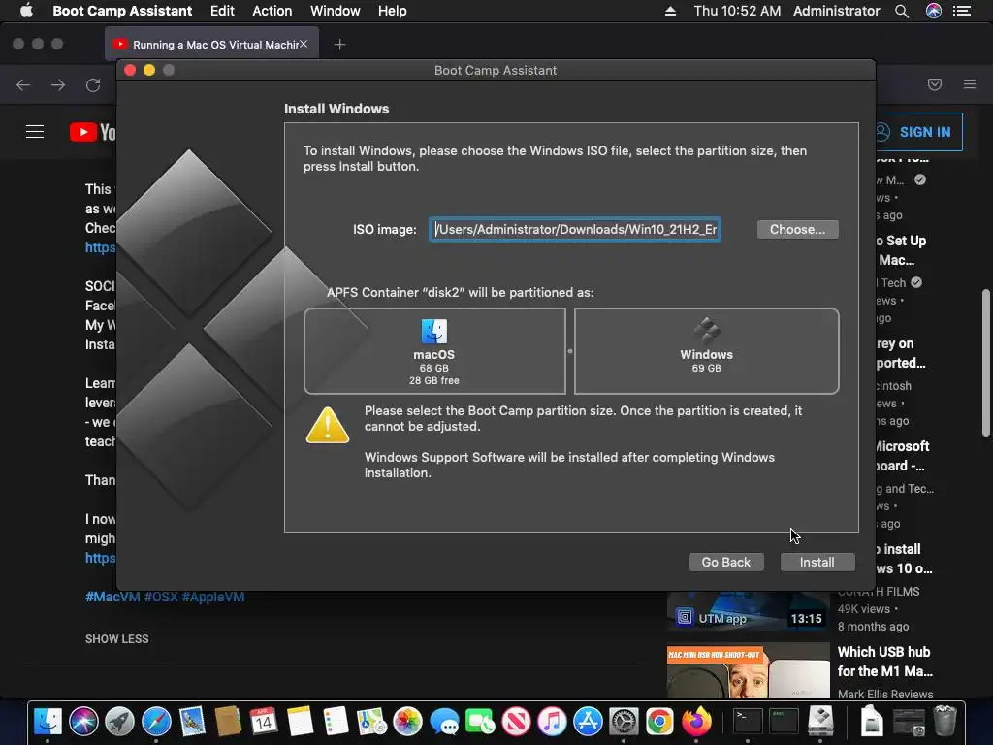The image size is (993, 745).
Task: Click the eject icon in menu bar
Action: click(670, 11)
